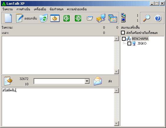Click the magnifying glass scan icon

click(147, 18)
